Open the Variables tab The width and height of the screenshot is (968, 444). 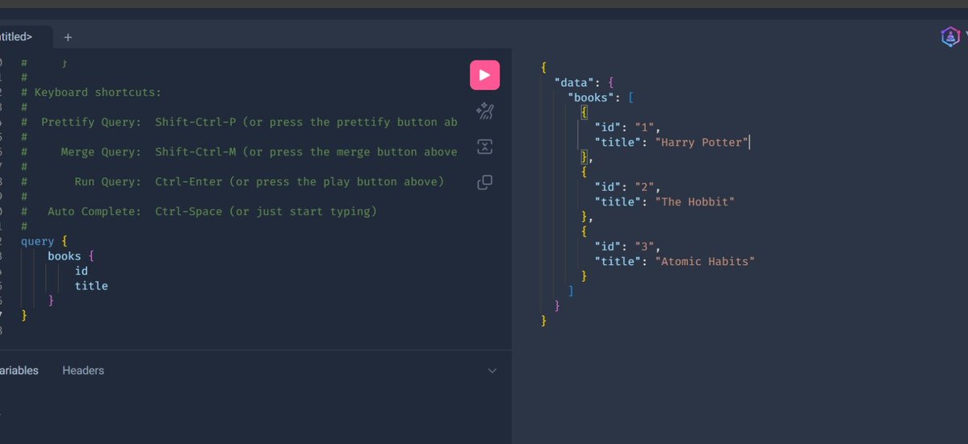tap(19, 371)
